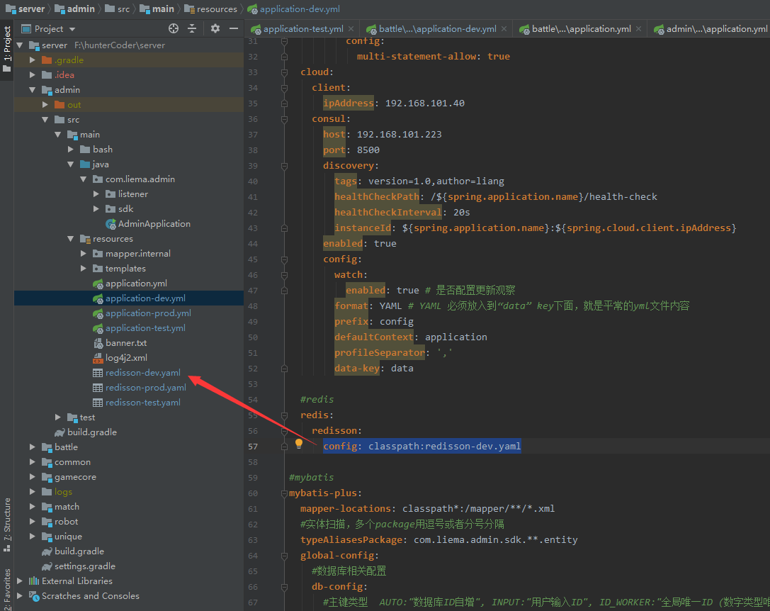Image resolution: width=770 pixels, height=611 pixels.
Task: Expand the .gradle folder
Action: (x=33, y=60)
